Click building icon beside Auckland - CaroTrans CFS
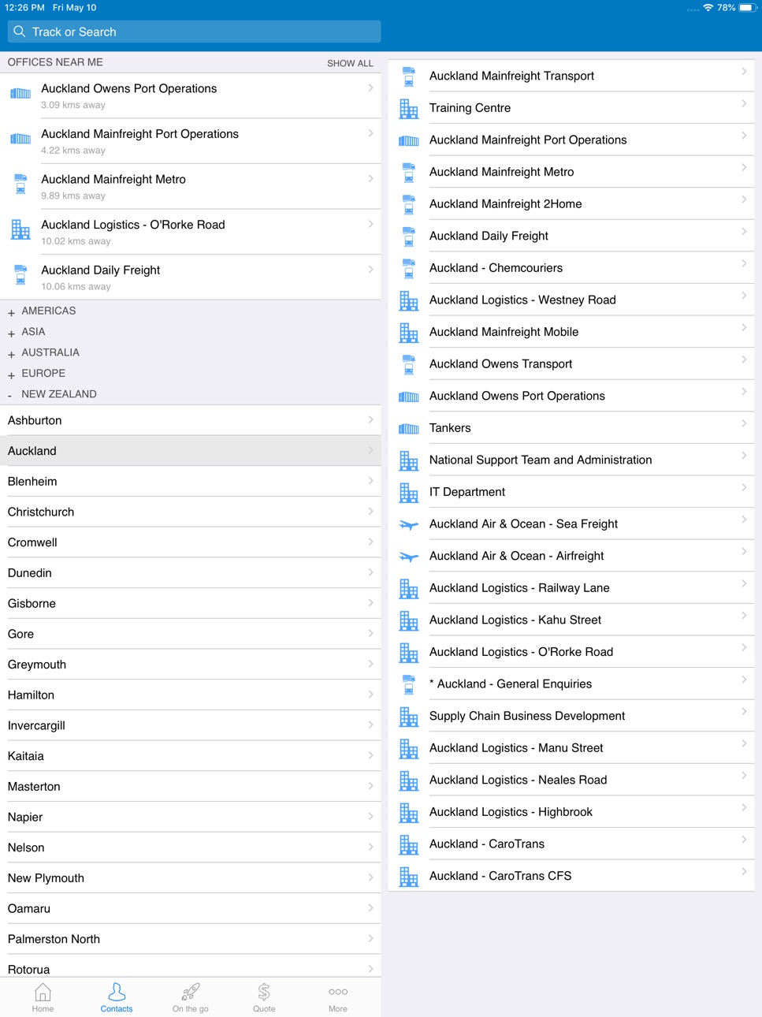Viewport: 762px width, 1017px height. [x=408, y=877]
